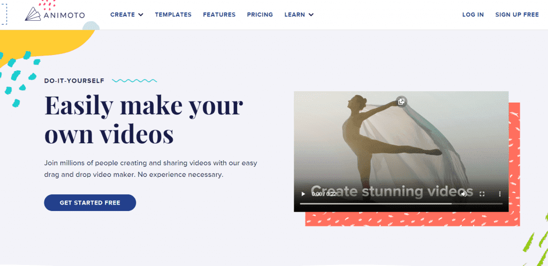548x266 pixels.
Task: Play the video
Action: [x=303, y=194]
